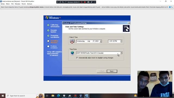The width and height of the screenshot is (174, 98).
Task: Open VirtualBox Manager cube icon on taskbar
Action: pos(81,96)
